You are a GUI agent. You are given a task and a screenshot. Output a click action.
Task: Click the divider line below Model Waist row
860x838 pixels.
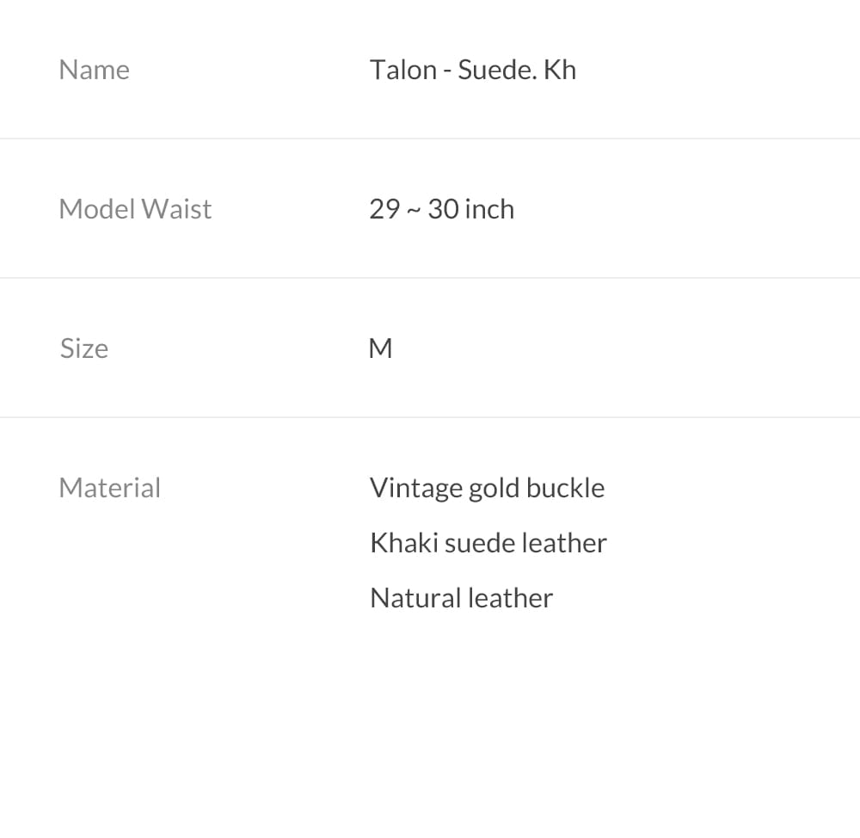[430, 278]
